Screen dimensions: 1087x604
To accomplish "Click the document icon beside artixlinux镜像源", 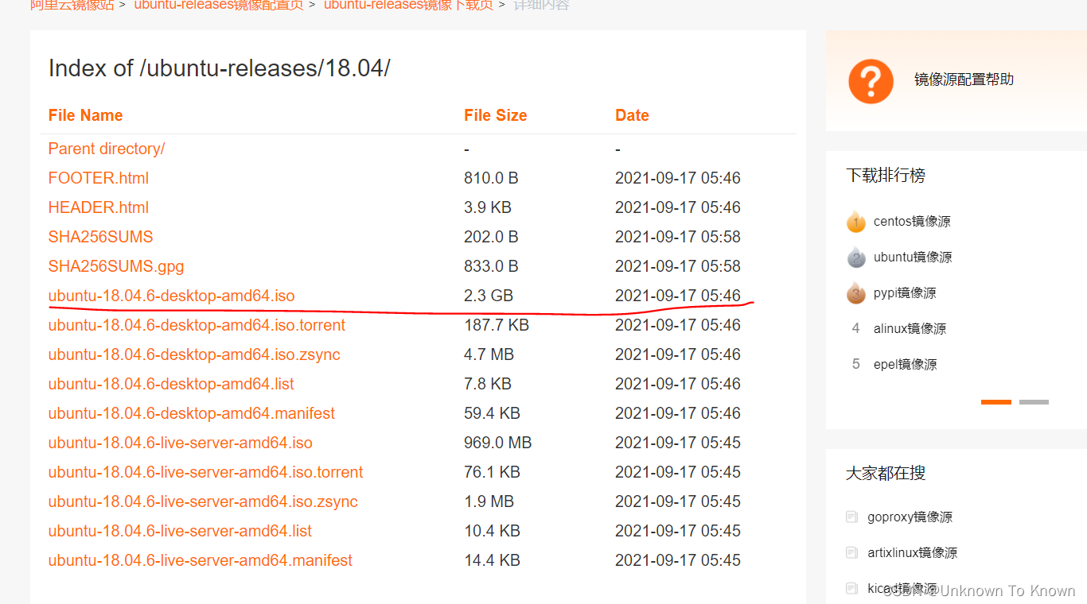I will 851,552.
